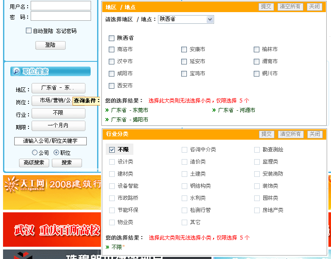Check the 房地产类 checkbox
The height and width of the screenshot is (259, 331).
pyautogui.click(x=257, y=211)
